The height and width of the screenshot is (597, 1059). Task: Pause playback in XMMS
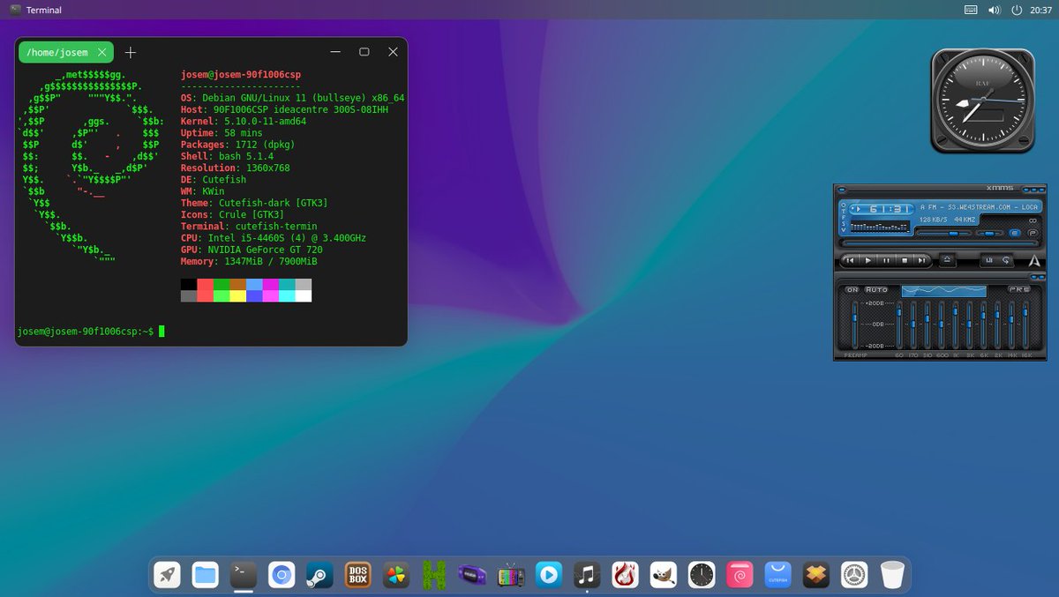(x=887, y=260)
